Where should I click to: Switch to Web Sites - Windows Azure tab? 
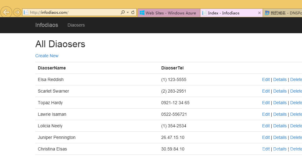click(x=170, y=13)
